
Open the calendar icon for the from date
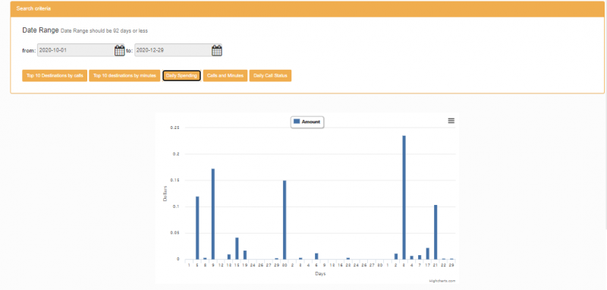(120, 50)
